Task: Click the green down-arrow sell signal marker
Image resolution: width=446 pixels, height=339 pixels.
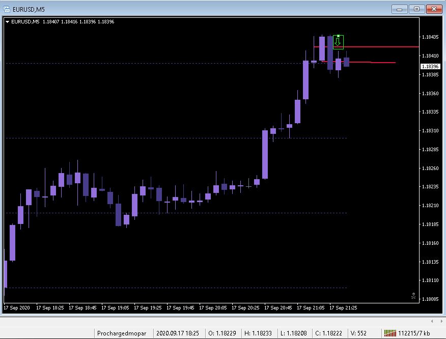Action: 338,42
